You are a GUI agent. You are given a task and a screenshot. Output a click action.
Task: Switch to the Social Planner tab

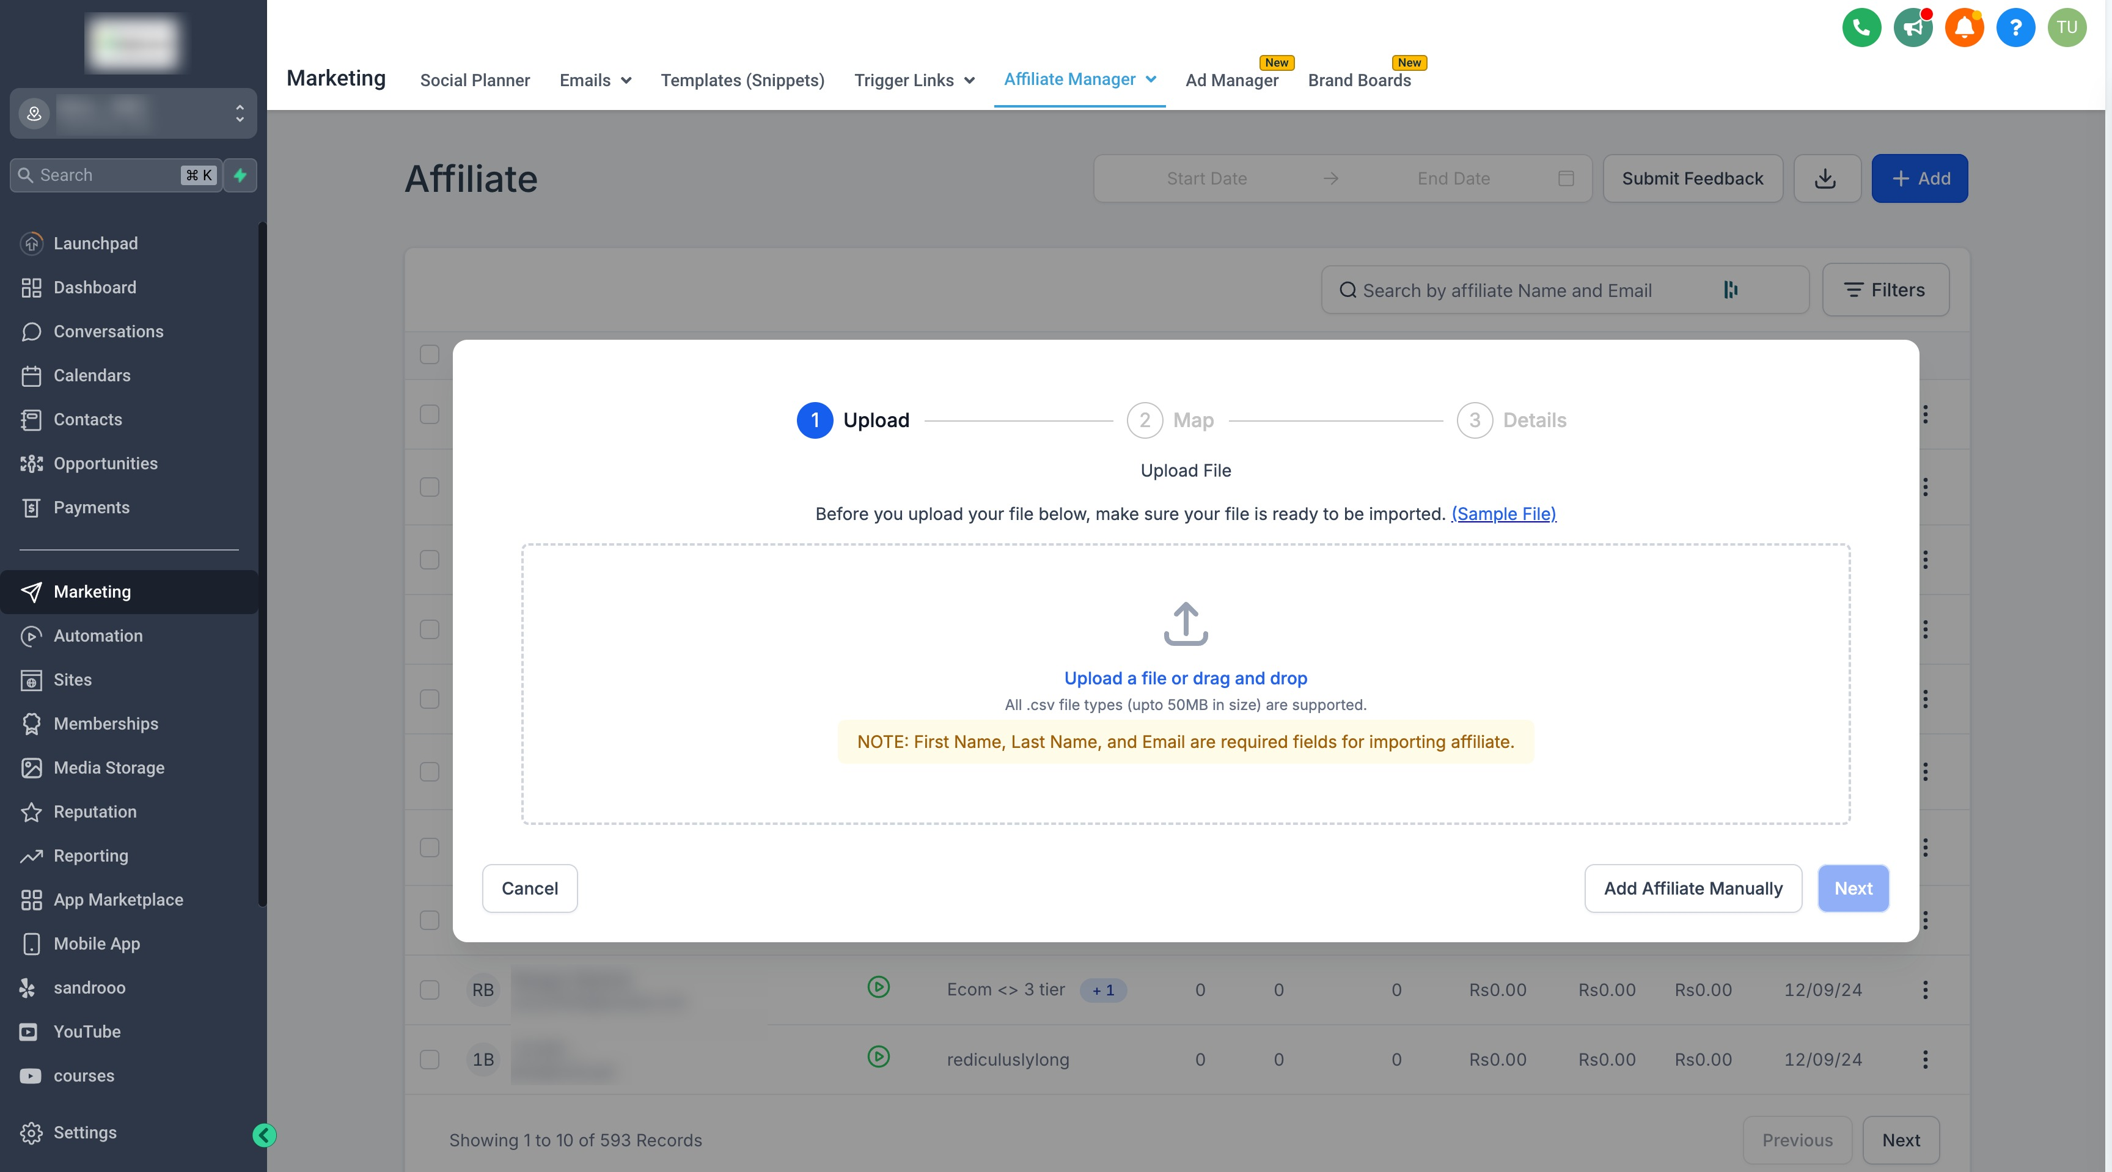(475, 80)
